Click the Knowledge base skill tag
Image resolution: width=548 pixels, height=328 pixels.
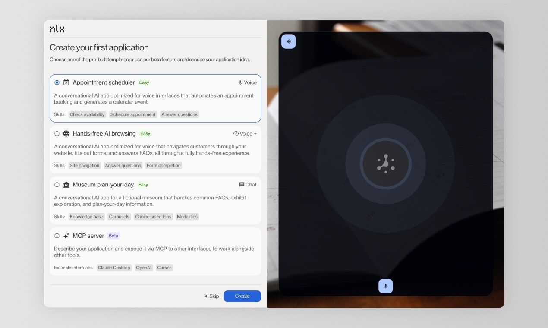pyautogui.click(x=86, y=217)
